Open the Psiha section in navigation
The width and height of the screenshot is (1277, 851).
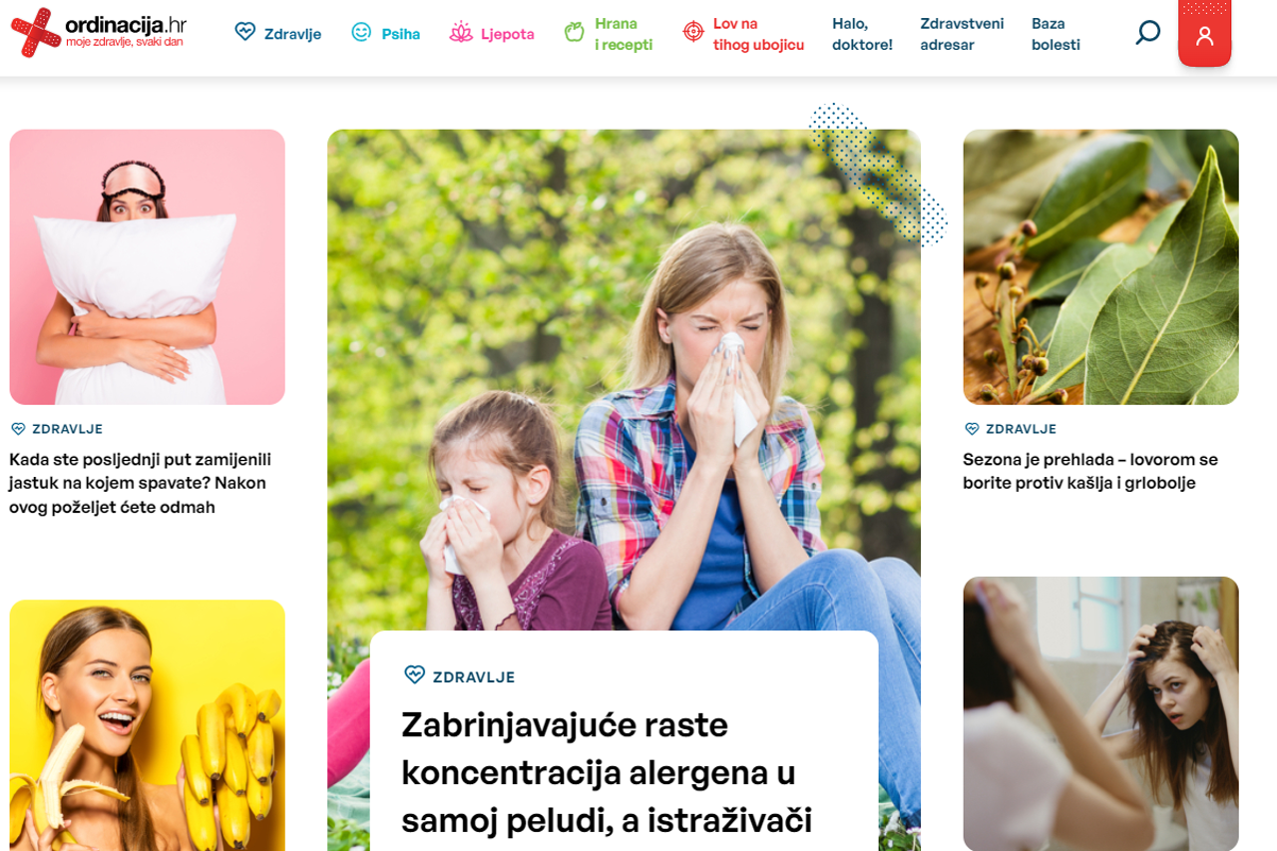pyautogui.click(x=401, y=34)
